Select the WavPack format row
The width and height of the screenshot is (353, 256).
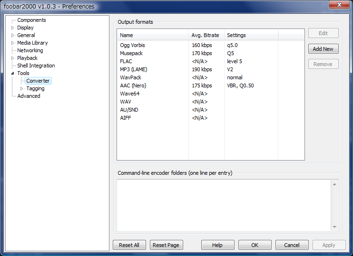pyautogui.click(x=210, y=77)
